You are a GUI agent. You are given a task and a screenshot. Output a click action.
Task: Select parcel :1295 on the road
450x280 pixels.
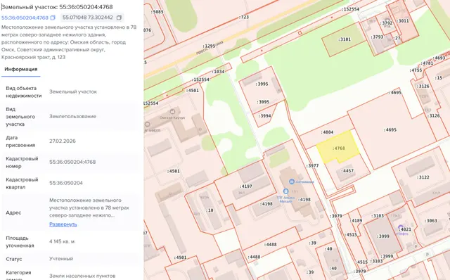coord(209,46)
